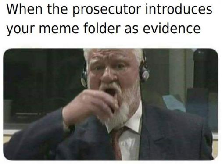222x164 pixels.
Task: Click the white shirt collar
Action: click(x=132, y=121)
